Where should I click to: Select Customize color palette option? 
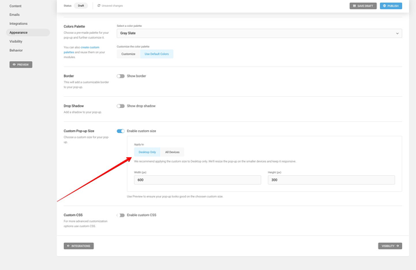[128, 54]
